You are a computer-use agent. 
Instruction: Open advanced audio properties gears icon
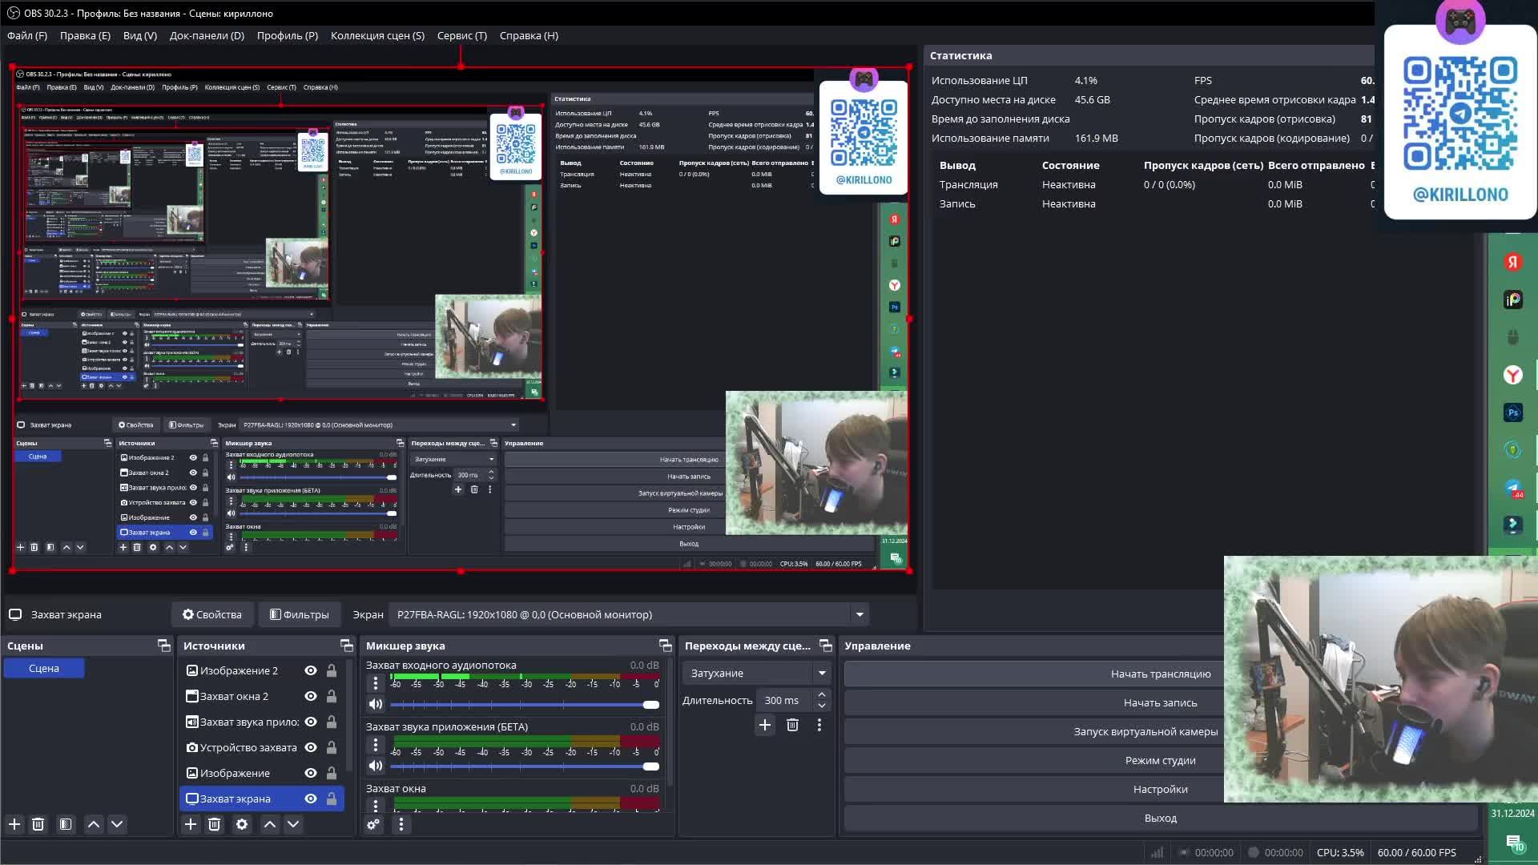click(x=373, y=824)
